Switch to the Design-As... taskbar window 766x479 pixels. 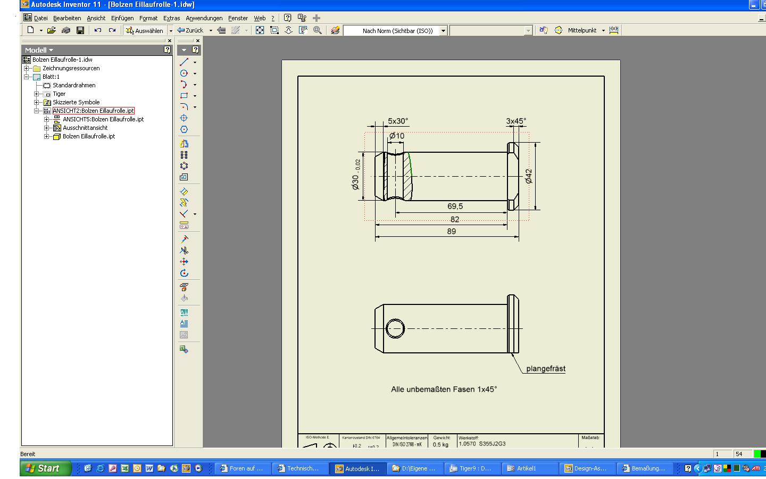587,468
